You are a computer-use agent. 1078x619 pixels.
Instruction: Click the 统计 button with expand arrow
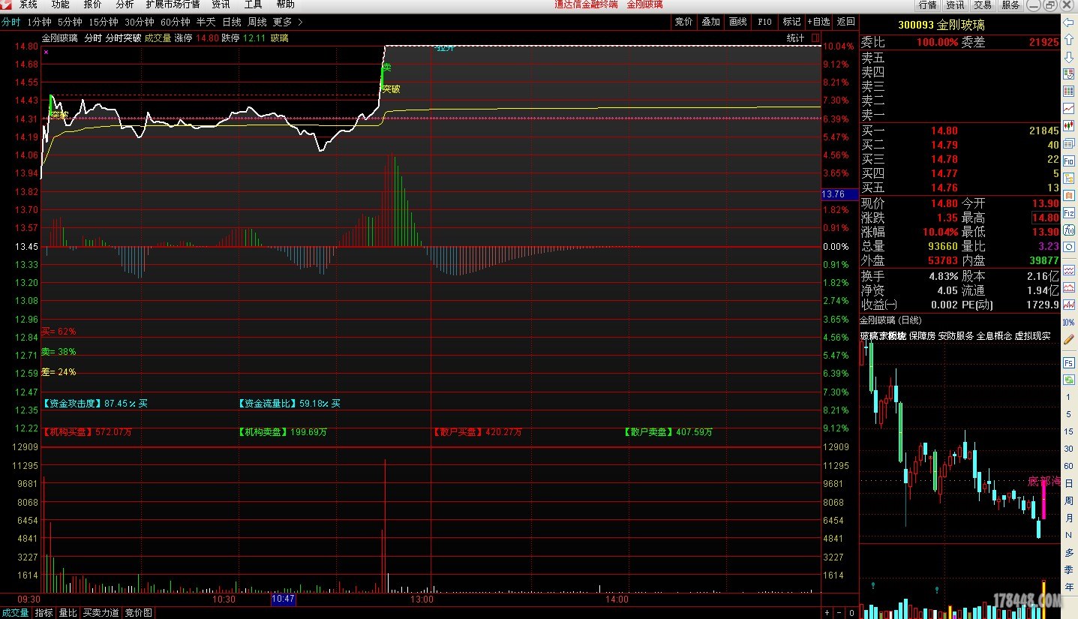tap(802, 38)
